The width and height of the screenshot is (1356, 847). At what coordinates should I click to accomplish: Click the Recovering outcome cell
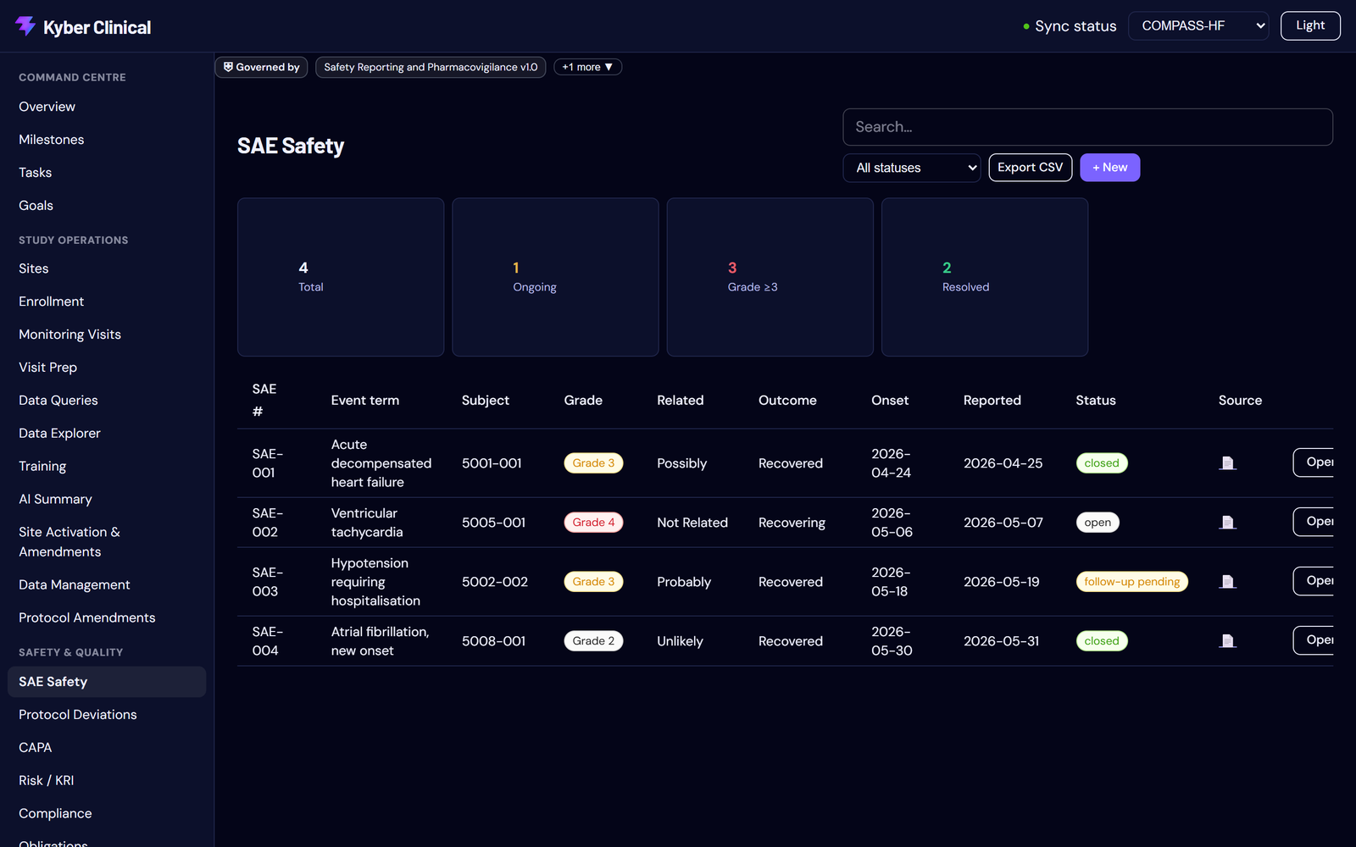coord(792,523)
